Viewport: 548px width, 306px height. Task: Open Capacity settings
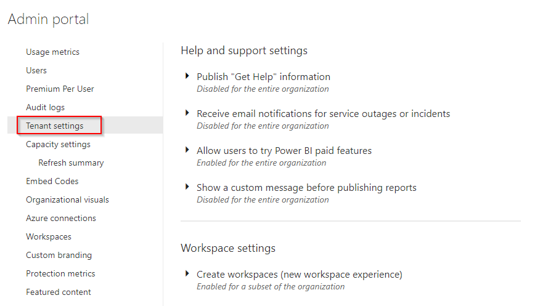[x=58, y=145]
